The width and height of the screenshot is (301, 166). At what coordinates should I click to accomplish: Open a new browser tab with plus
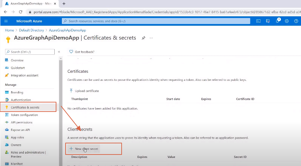pyautogui.click(x=64, y=4)
